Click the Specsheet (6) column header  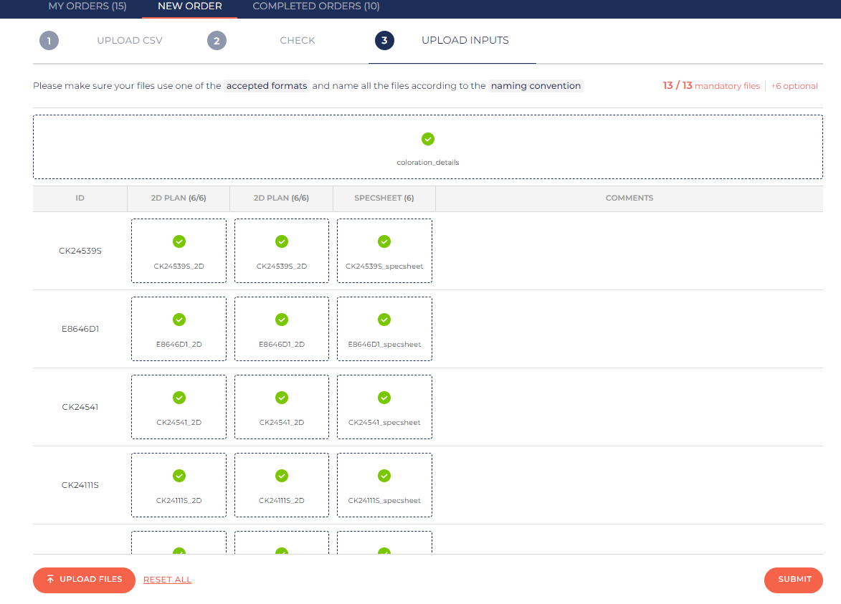click(384, 198)
